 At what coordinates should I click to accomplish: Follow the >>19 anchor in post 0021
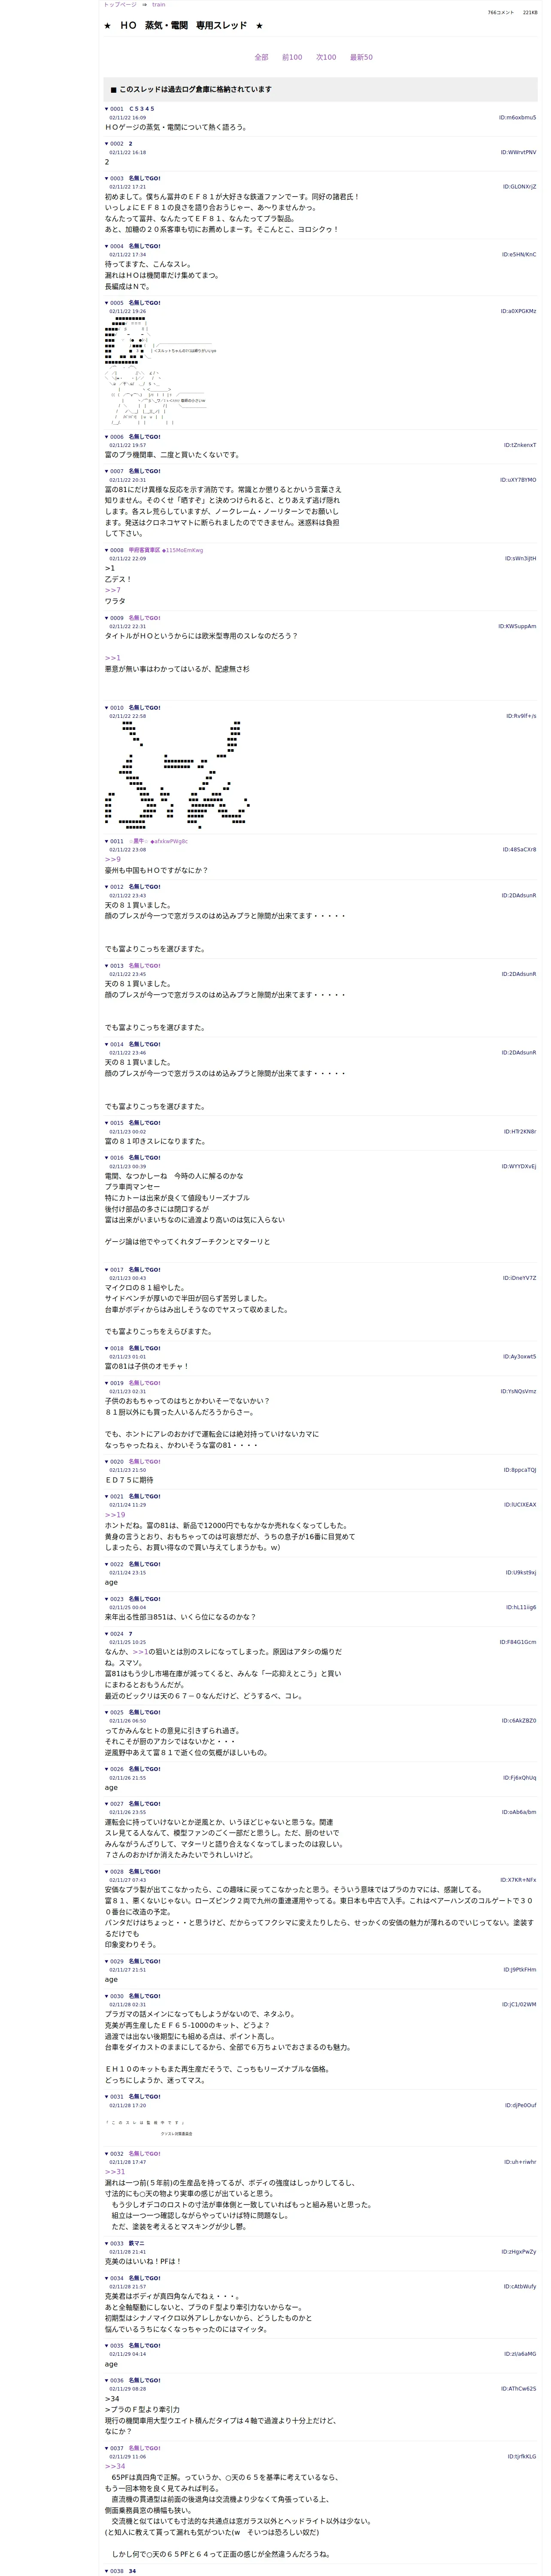point(115,1515)
